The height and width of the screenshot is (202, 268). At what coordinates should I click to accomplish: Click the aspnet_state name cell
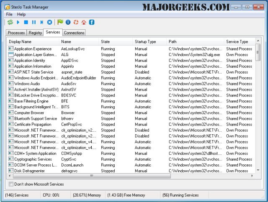[x=72, y=72]
